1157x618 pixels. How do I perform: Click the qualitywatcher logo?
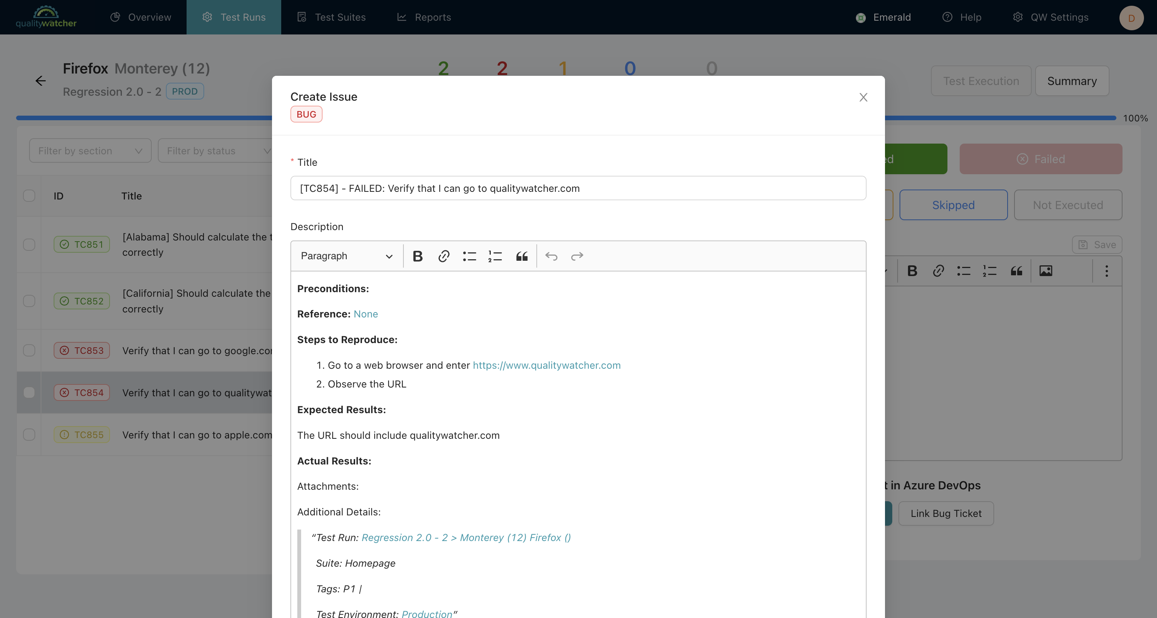(x=46, y=17)
